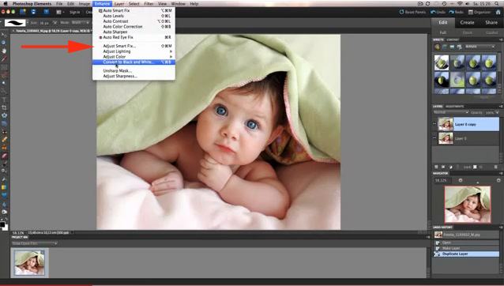Choose Unsharp Mask menu item

click(x=134, y=70)
